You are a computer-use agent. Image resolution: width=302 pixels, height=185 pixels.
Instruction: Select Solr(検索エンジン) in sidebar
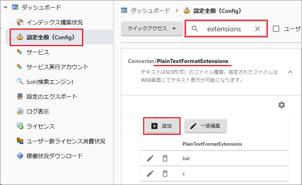[x=50, y=82]
